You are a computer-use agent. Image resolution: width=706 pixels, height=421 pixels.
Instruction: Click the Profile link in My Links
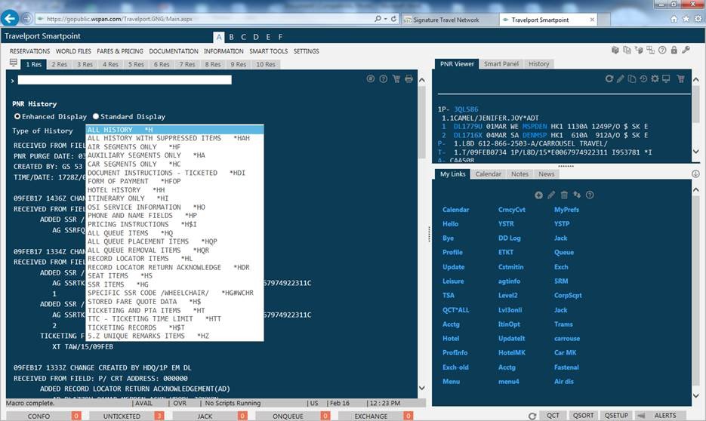[452, 252]
